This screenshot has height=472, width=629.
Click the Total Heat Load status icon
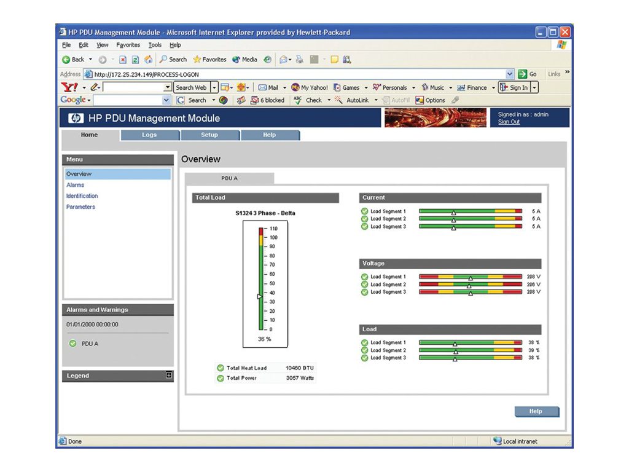[220, 368]
